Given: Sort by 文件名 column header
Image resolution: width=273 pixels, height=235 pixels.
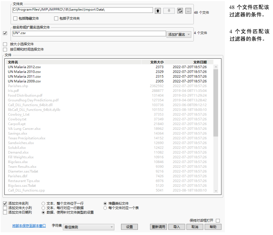Looking at the screenshot, I should click(73, 62).
